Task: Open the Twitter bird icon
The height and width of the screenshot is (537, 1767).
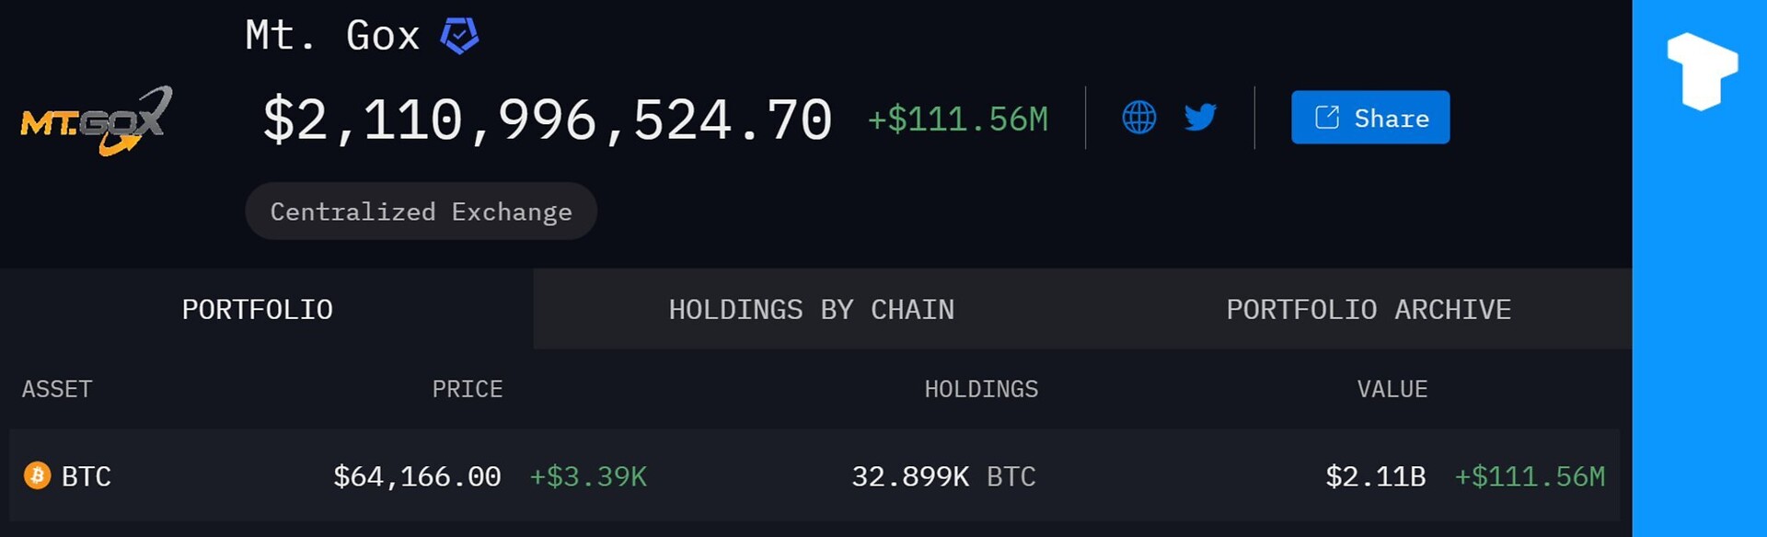Action: [x=1200, y=118]
